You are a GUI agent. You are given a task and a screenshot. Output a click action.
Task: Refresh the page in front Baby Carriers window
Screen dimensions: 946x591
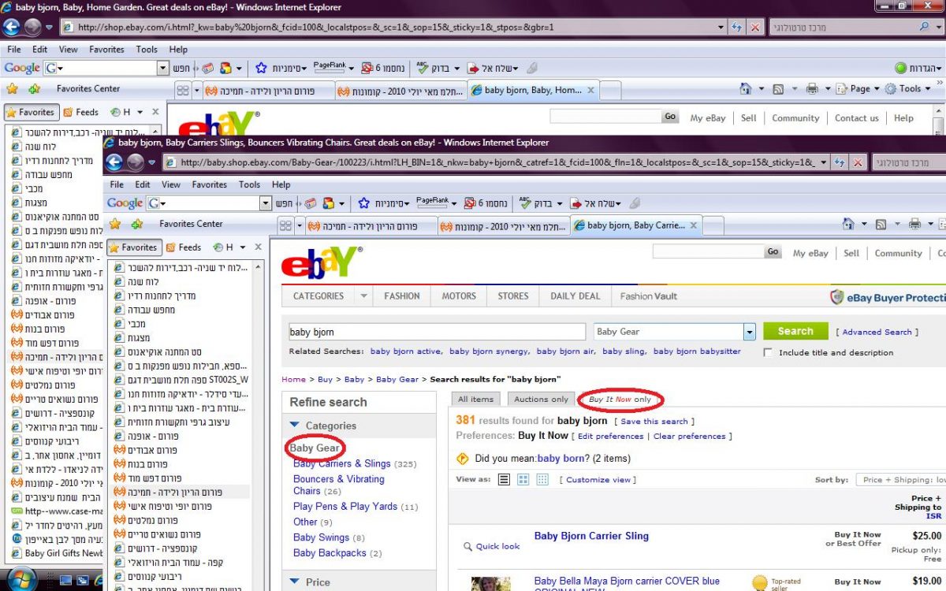click(840, 162)
